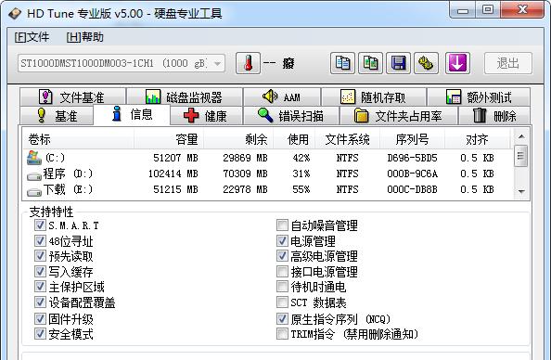
Task: Open the 文件基准 tab
Action: pyautogui.click(x=72, y=97)
